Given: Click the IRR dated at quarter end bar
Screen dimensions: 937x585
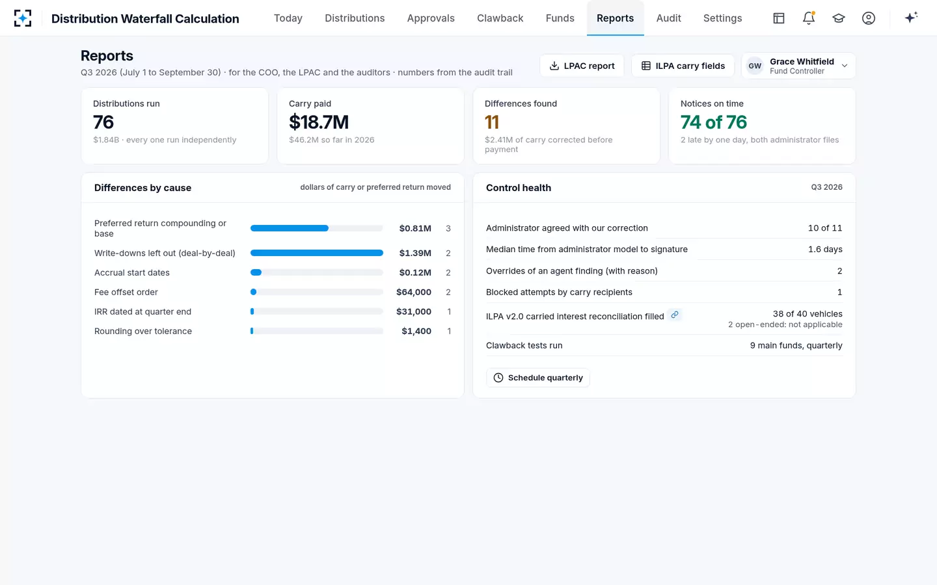Looking at the screenshot, I should point(317,311).
